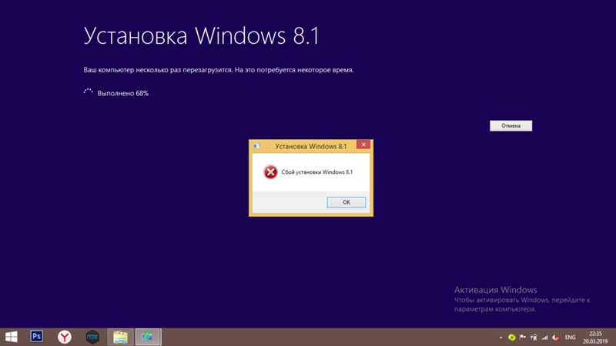Open File Explorer from the taskbar
The image size is (616, 346).
[x=120, y=337]
